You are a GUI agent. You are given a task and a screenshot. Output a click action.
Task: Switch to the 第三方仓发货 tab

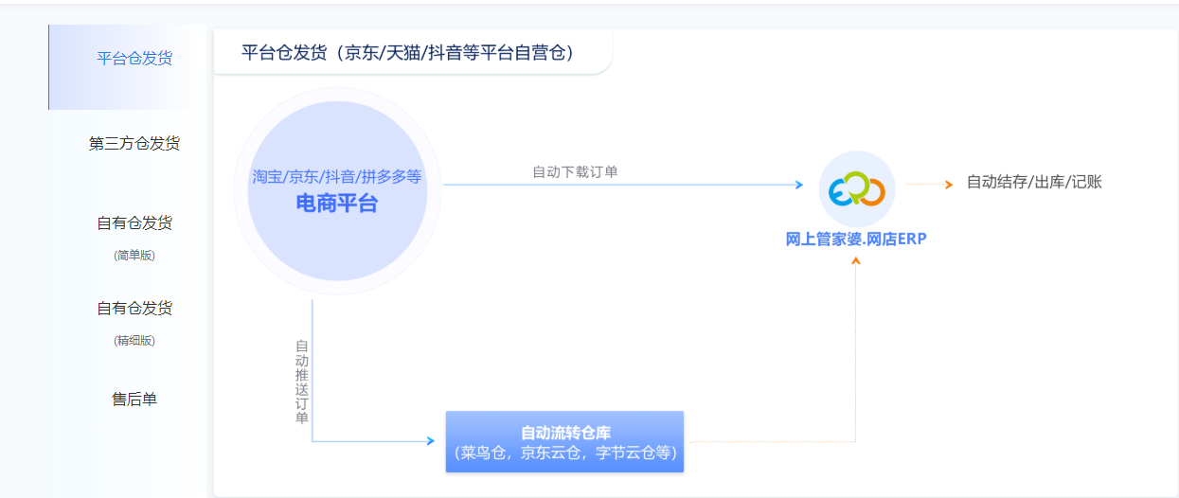pyautogui.click(x=134, y=144)
